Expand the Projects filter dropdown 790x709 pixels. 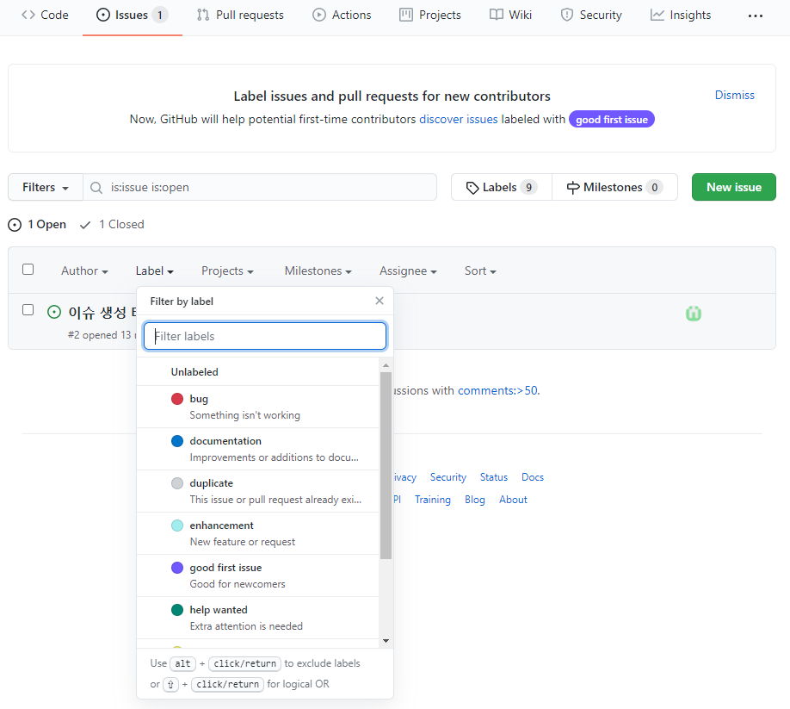click(x=227, y=271)
